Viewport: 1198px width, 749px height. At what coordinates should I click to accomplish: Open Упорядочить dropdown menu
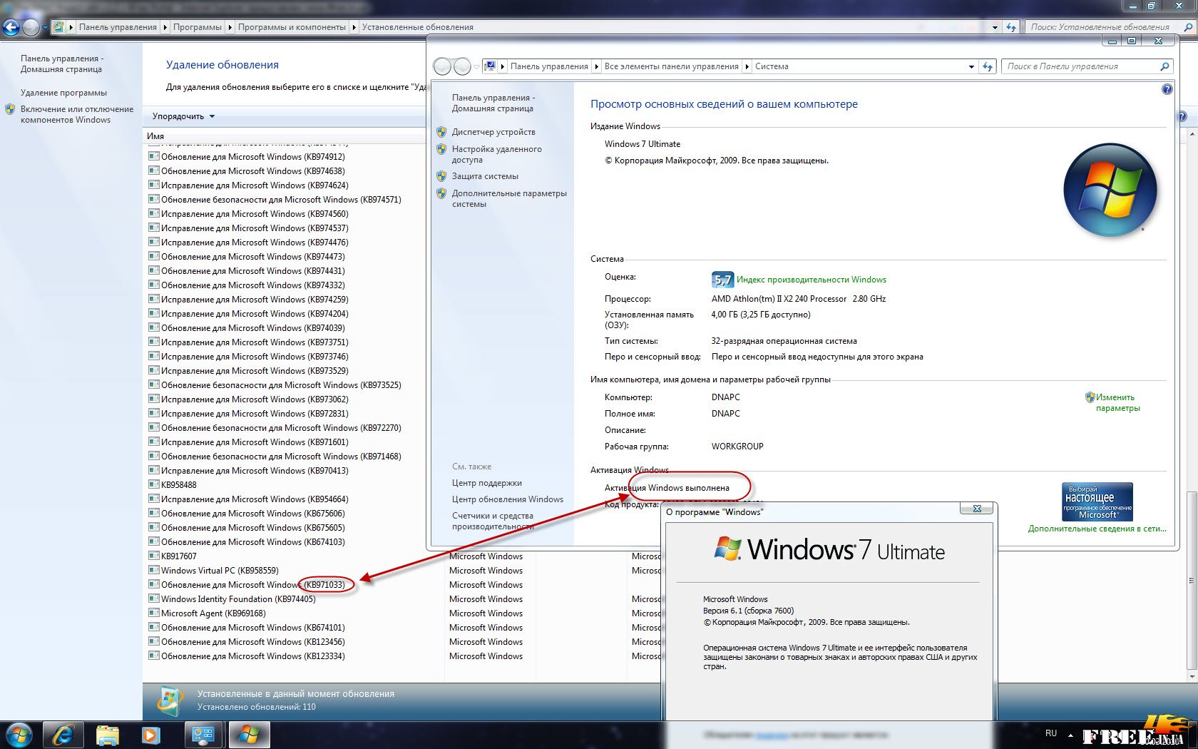[183, 116]
